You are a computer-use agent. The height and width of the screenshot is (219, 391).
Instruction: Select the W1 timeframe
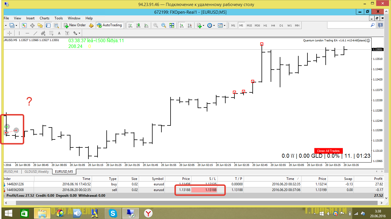[289, 25]
